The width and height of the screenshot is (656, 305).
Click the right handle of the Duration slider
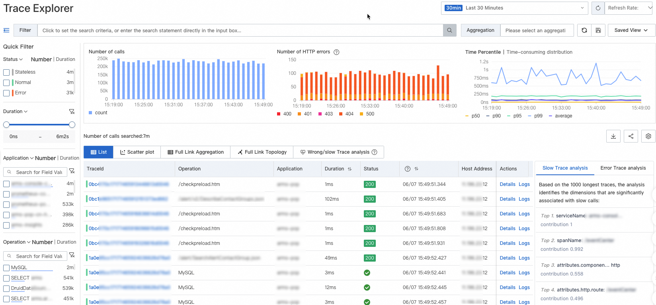tap(72, 125)
